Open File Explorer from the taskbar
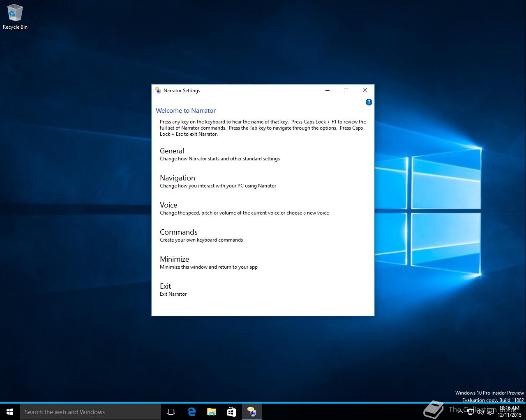 tap(211, 412)
